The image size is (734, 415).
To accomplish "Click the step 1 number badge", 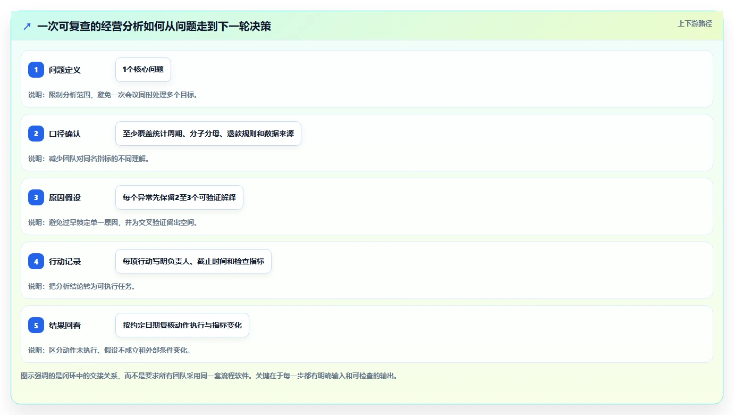I will 36,70.
